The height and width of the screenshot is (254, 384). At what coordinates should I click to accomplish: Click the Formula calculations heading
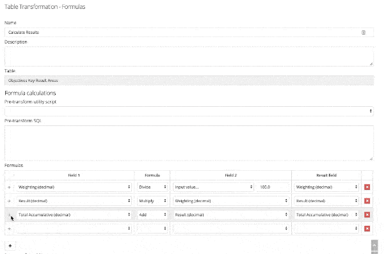click(30, 93)
